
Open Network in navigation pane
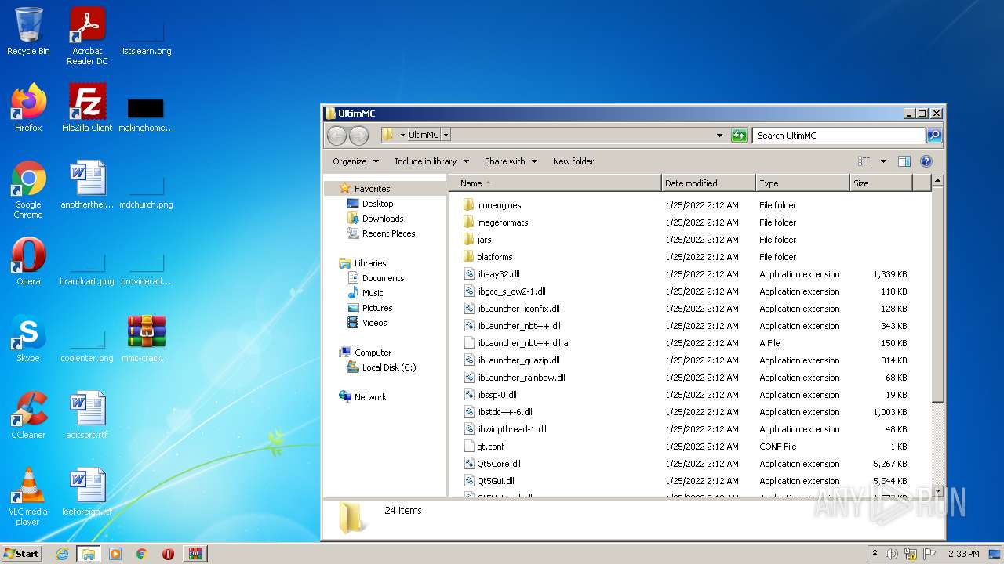[370, 397]
